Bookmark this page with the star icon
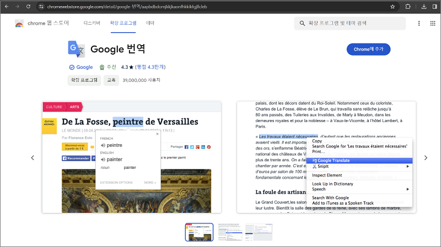The height and width of the screenshot is (247, 441). [x=392, y=7]
